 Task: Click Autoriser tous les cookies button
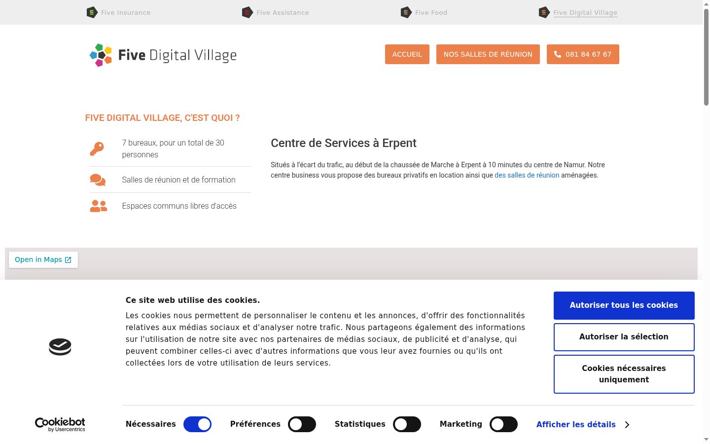point(624,305)
